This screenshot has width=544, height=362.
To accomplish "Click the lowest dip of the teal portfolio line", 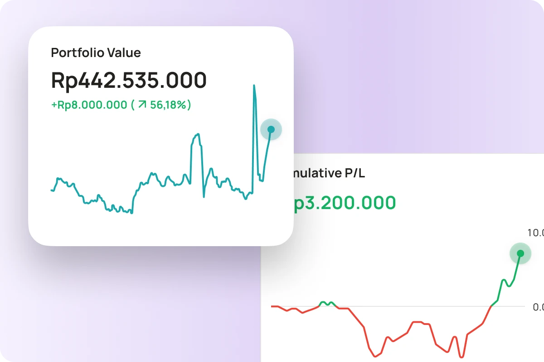I will tap(131, 212).
